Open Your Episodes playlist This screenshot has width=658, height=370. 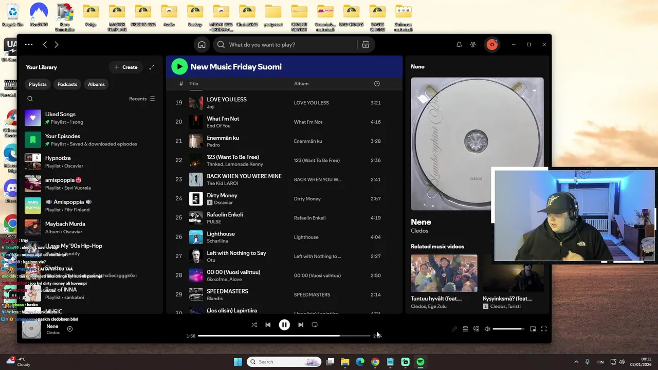(x=90, y=140)
